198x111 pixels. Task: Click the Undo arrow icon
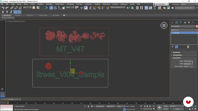tap(3, 8)
